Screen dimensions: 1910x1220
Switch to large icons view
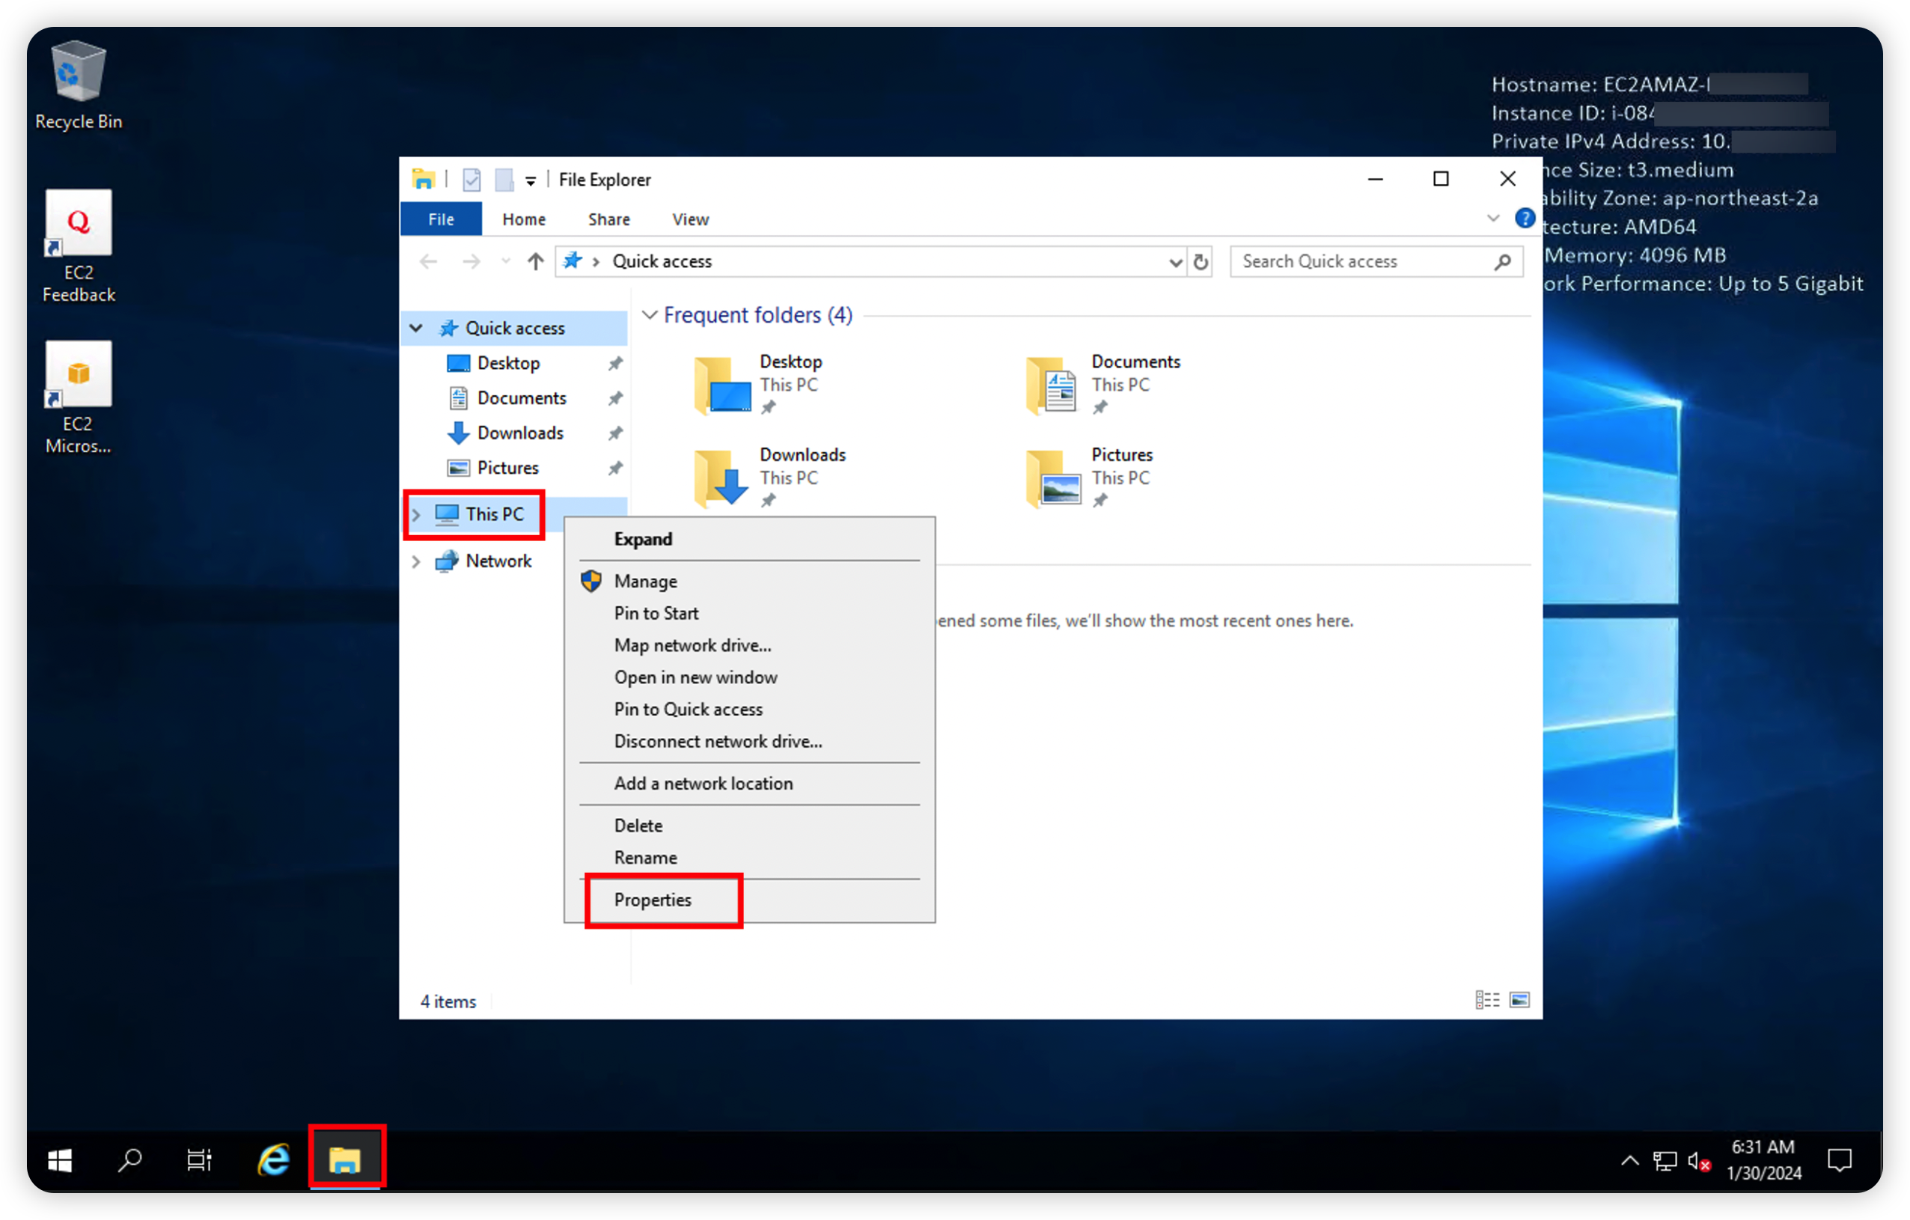pos(1519,999)
